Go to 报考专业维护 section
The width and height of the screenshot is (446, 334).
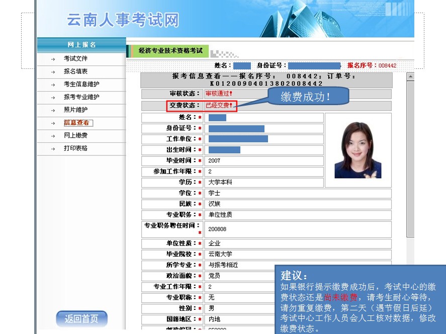(x=81, y=97)
